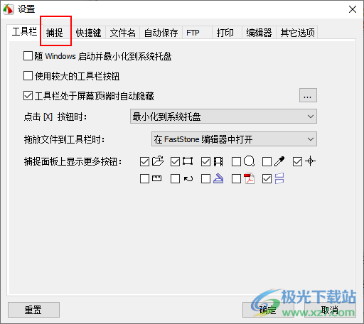Click the magnifier icon
The width and height of the screenshot is (364, 324).
[x=249, y=161]
